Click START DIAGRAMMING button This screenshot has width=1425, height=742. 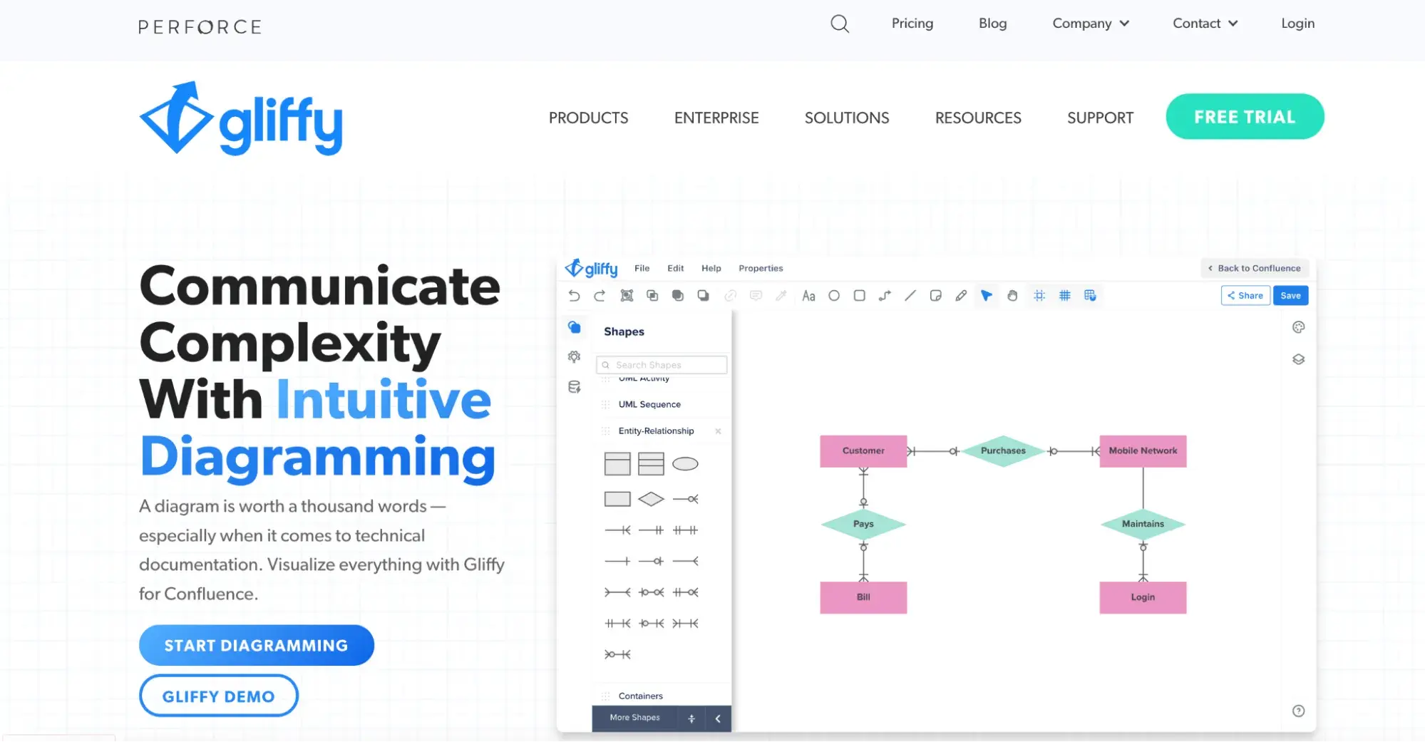257,645
